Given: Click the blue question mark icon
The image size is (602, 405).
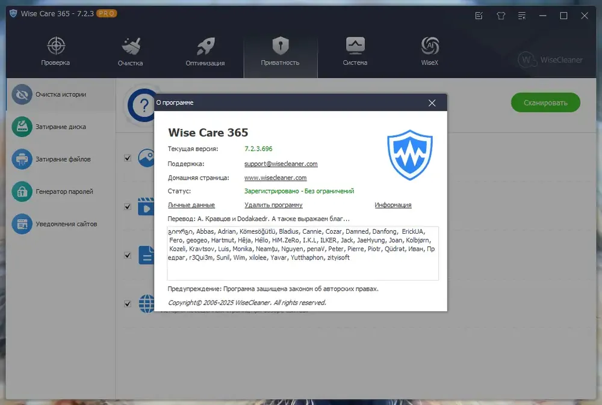Looking at the screenshot, I should (141, 105).
